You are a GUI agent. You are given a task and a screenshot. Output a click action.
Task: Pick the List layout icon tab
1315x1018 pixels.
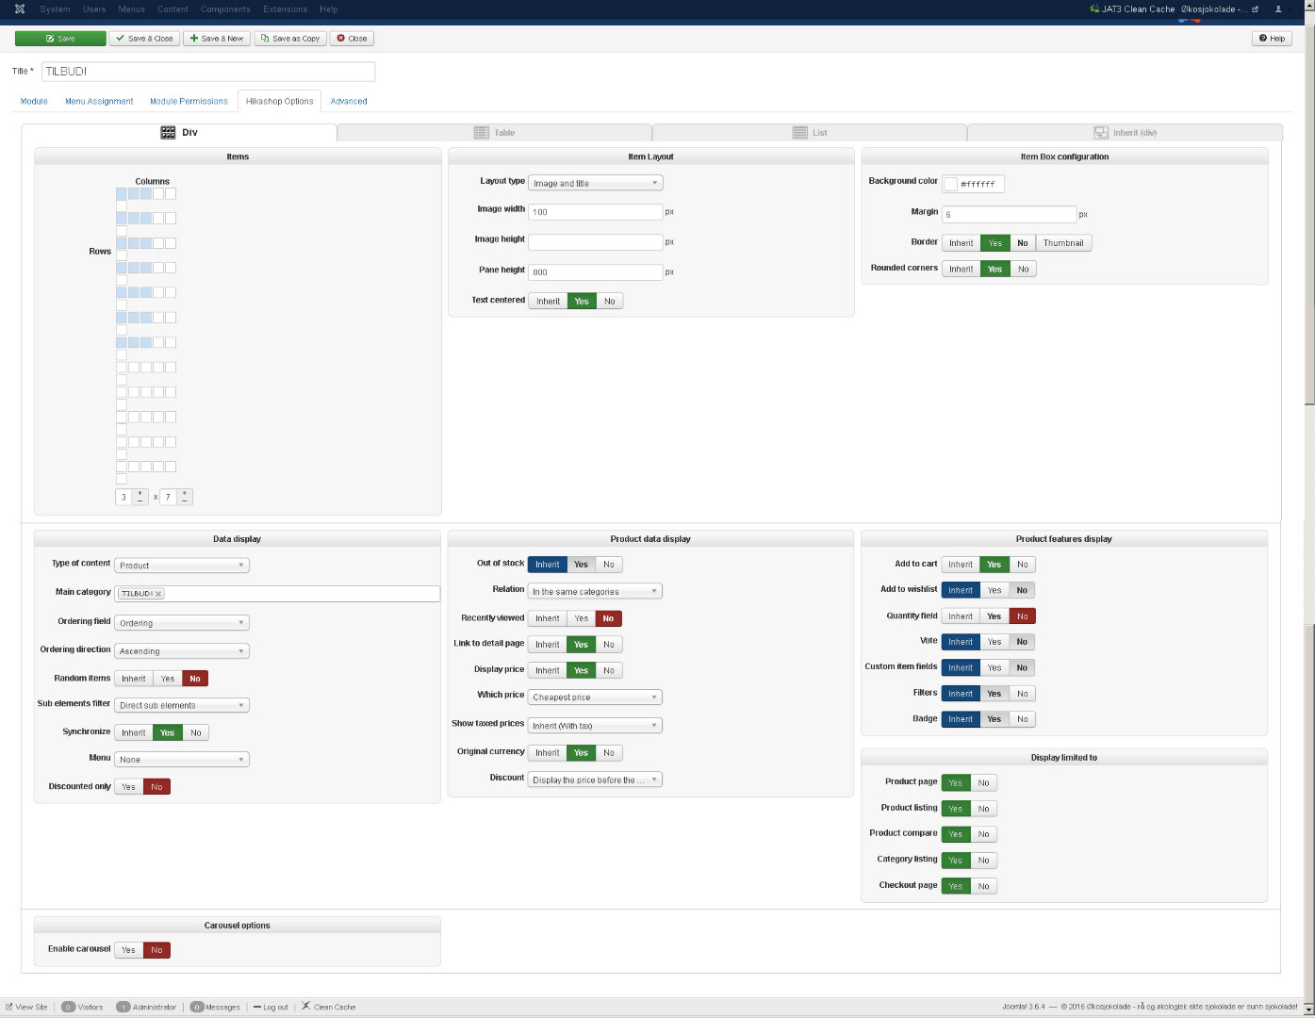(810, 133)
